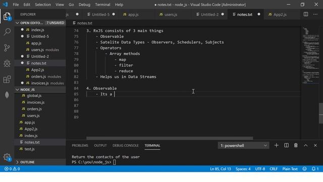Click the notes.txt breadcrumb above editor
Viewport: 323px width, 182px height.
click(x=82, y=23)
